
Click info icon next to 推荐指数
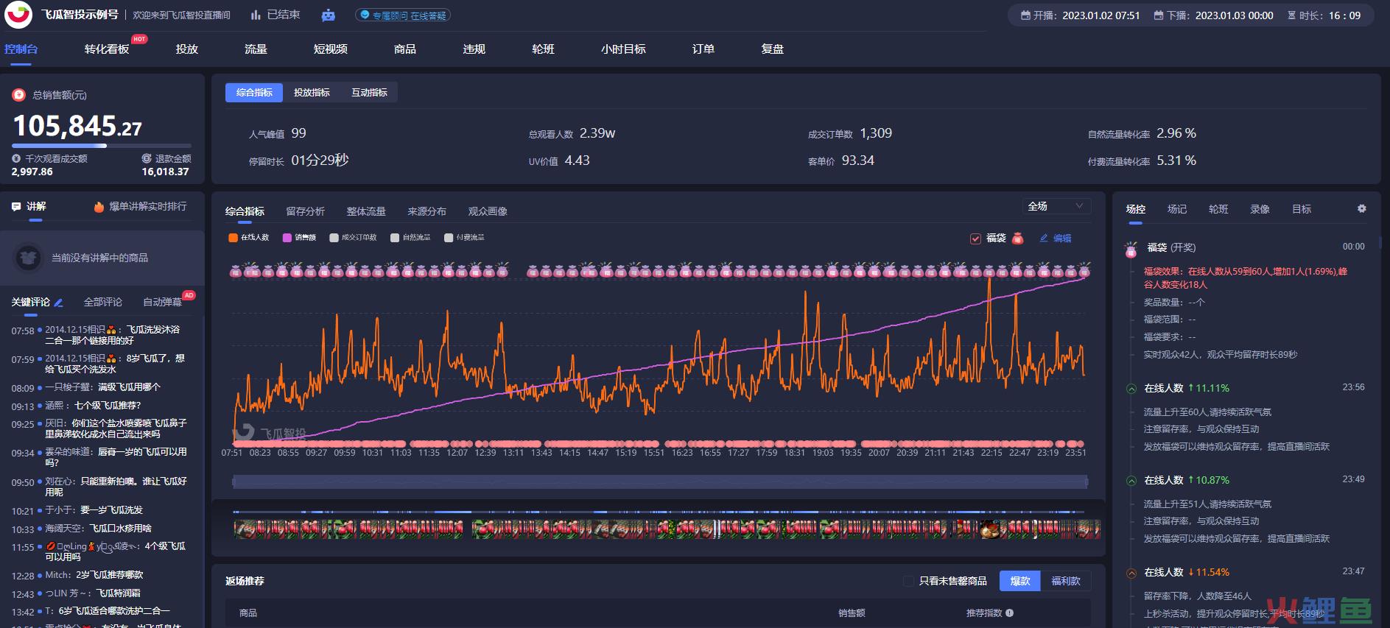(x=1009, y=613)
